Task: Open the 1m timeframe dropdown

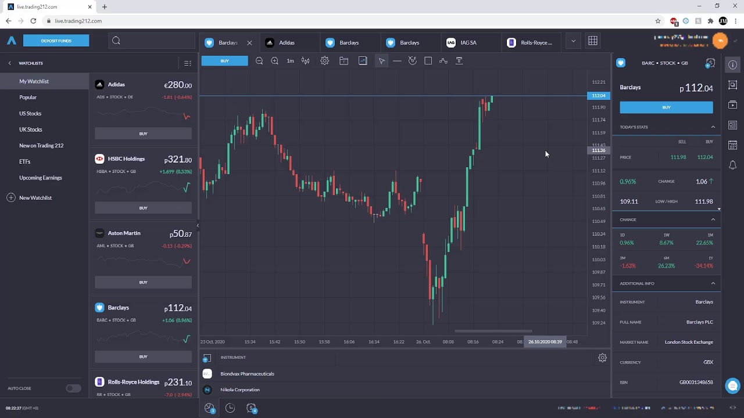Action: pos(290,61)
